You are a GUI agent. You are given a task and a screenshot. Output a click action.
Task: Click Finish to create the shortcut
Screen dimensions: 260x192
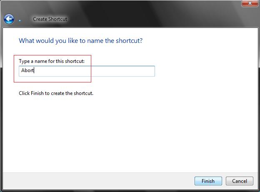208,181
